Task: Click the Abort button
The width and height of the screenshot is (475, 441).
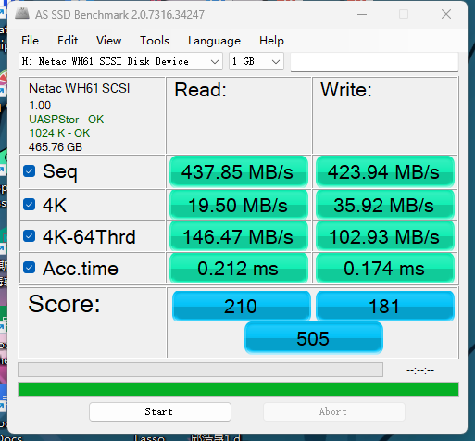Action: click(334, 411)
